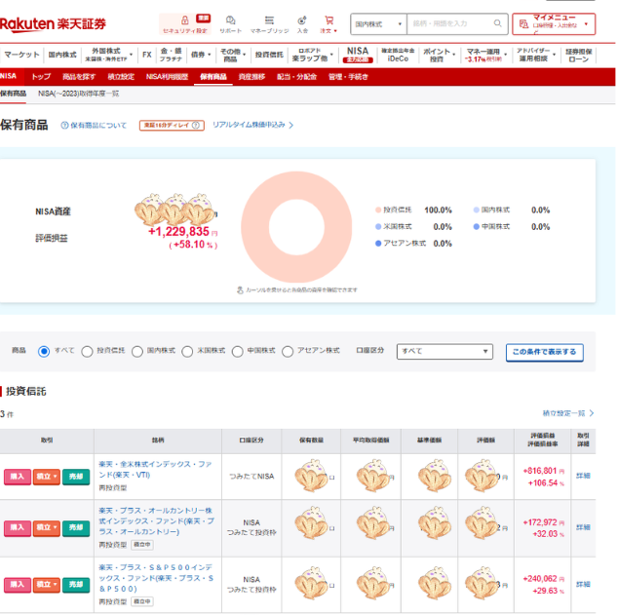Open the サポート support icon
The width and height of the screenshot is (618, 615).
pyautogui.click(x=231, y=20)
